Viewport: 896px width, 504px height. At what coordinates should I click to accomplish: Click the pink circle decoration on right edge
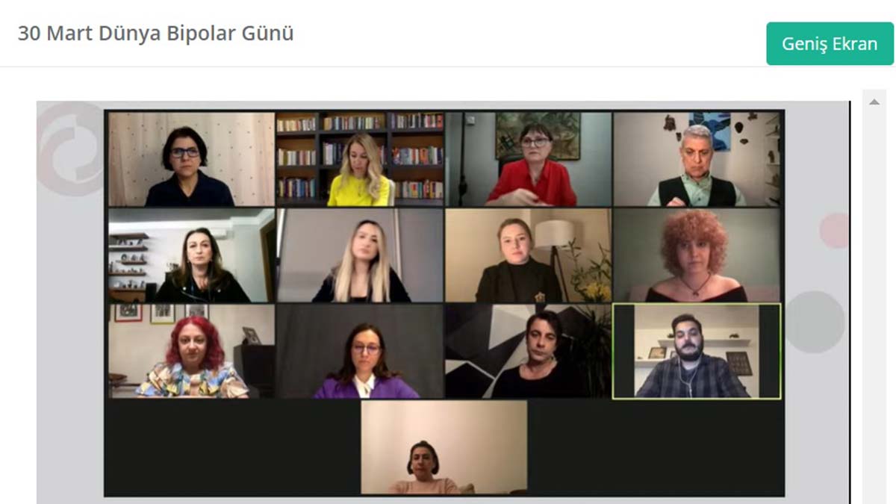834,231
